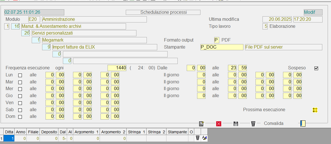Screen dimensions: 331x144
Task: Click the new document icon with star
Action: (201, 124)
